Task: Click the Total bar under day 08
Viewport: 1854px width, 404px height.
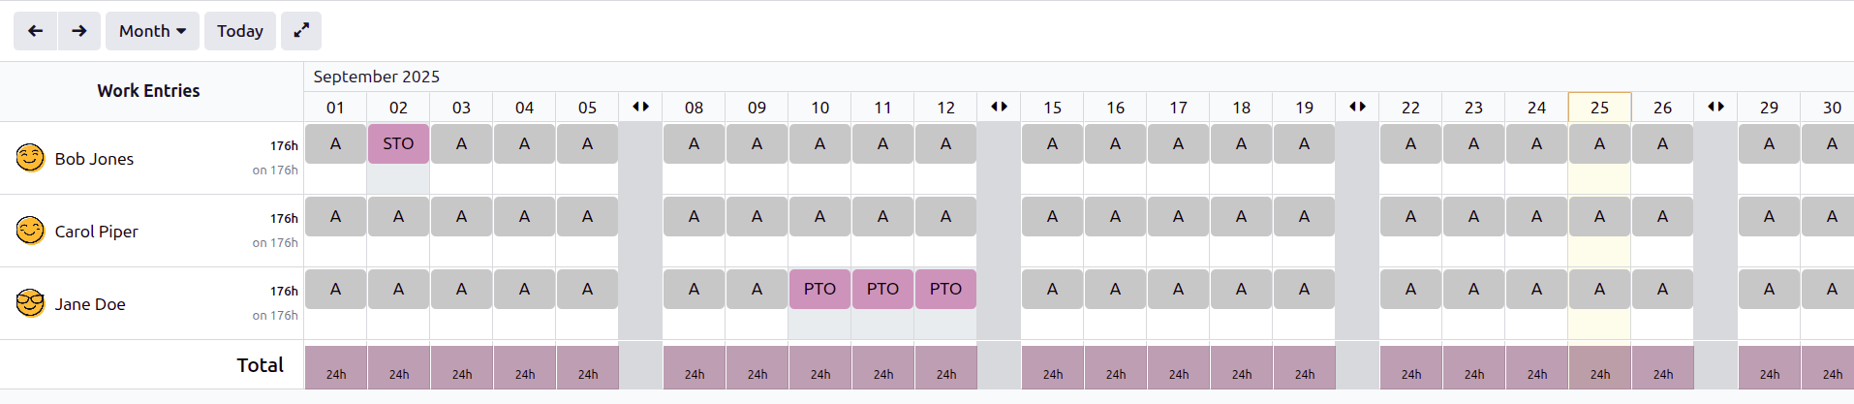Action: [694, 368]
